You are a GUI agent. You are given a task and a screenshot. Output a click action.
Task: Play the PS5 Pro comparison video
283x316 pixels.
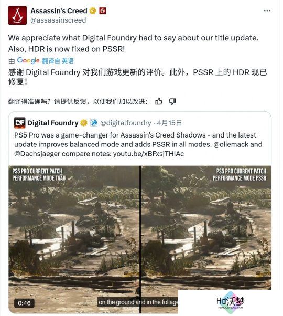[x=139, y=239]
